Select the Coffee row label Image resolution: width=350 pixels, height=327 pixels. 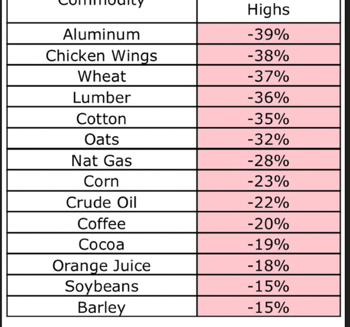(101, 223)
